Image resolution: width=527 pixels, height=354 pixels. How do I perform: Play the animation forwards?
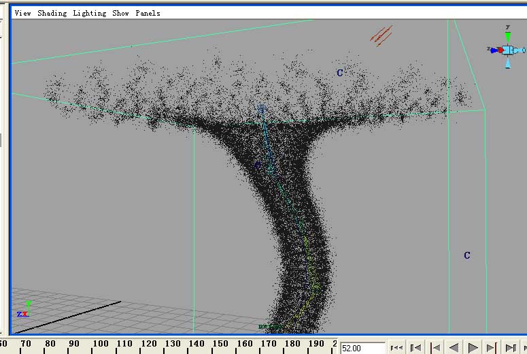pyautogui.click(x=473, y=348)
